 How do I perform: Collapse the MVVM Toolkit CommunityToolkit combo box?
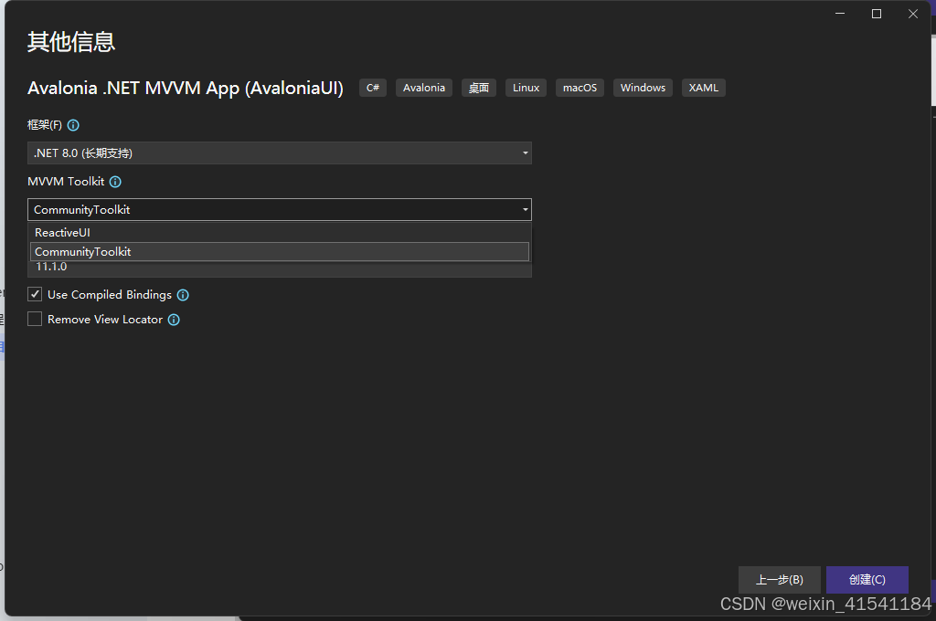tap(280, 210)
